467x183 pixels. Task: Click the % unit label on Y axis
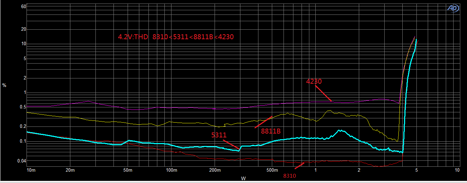(4, 85)
